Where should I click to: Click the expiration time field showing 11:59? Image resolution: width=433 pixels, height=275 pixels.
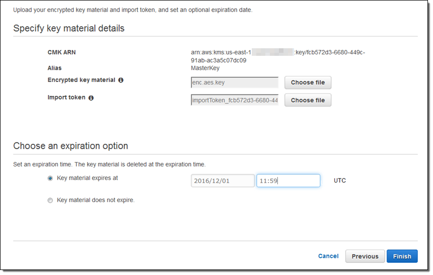288,180
